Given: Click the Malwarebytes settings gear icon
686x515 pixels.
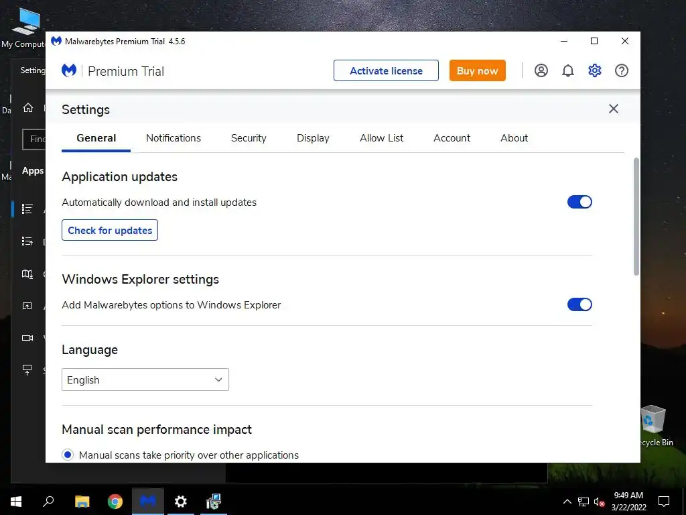Looking at the screenshot, I should (595, 70).
